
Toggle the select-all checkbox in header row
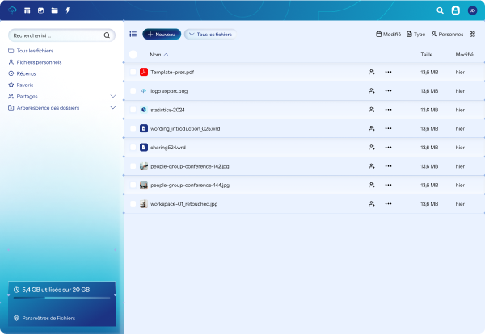(x=133, y=54)
